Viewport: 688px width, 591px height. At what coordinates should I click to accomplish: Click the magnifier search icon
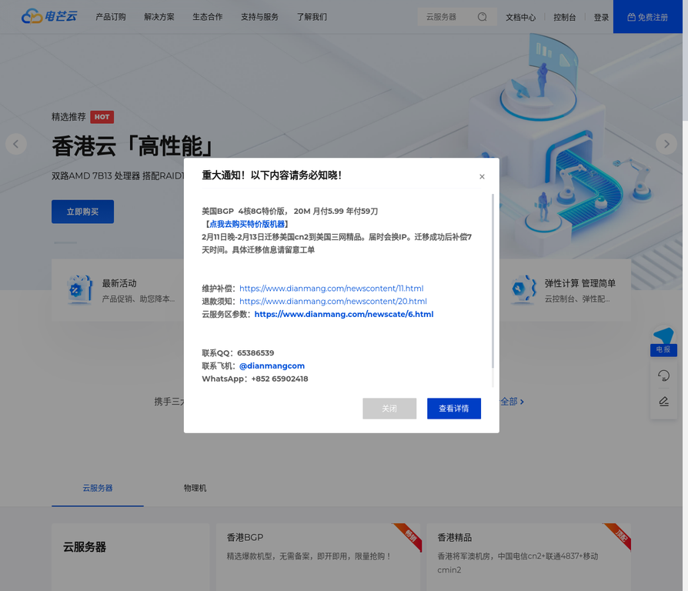483,15
